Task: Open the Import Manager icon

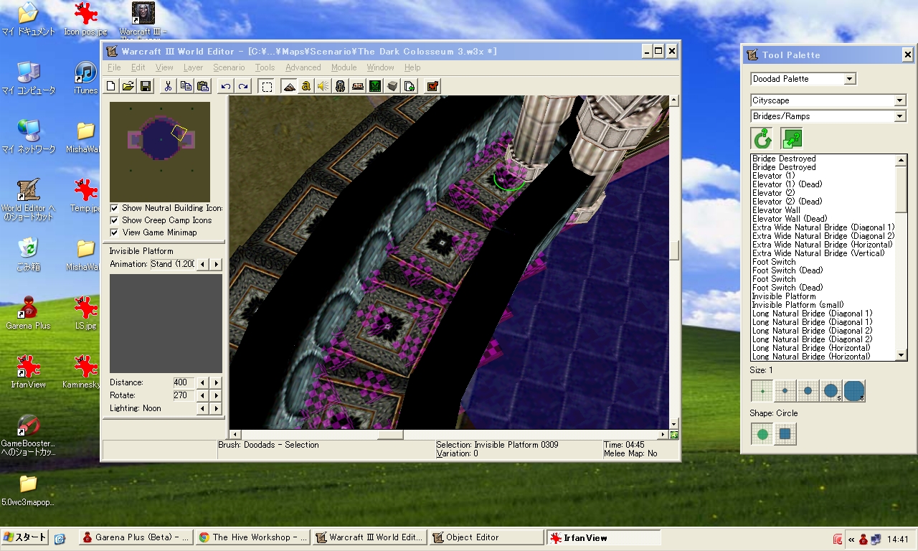Action: 410,86
